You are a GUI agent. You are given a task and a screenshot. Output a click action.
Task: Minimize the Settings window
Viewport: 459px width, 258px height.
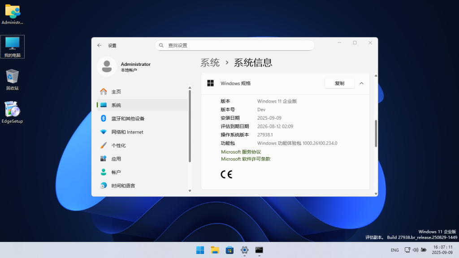tap(339, 43)
